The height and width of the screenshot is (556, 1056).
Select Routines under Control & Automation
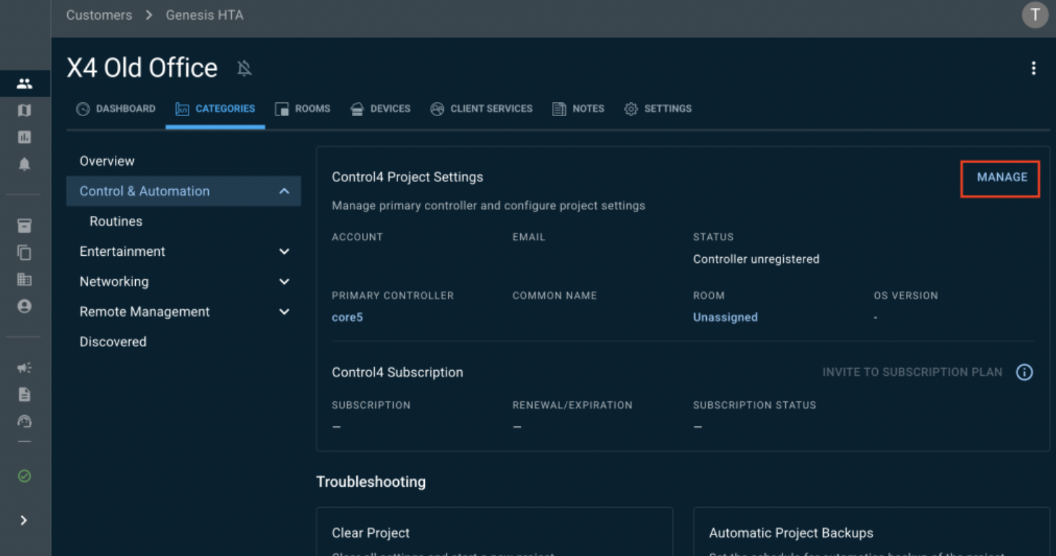tap(116, 221)
